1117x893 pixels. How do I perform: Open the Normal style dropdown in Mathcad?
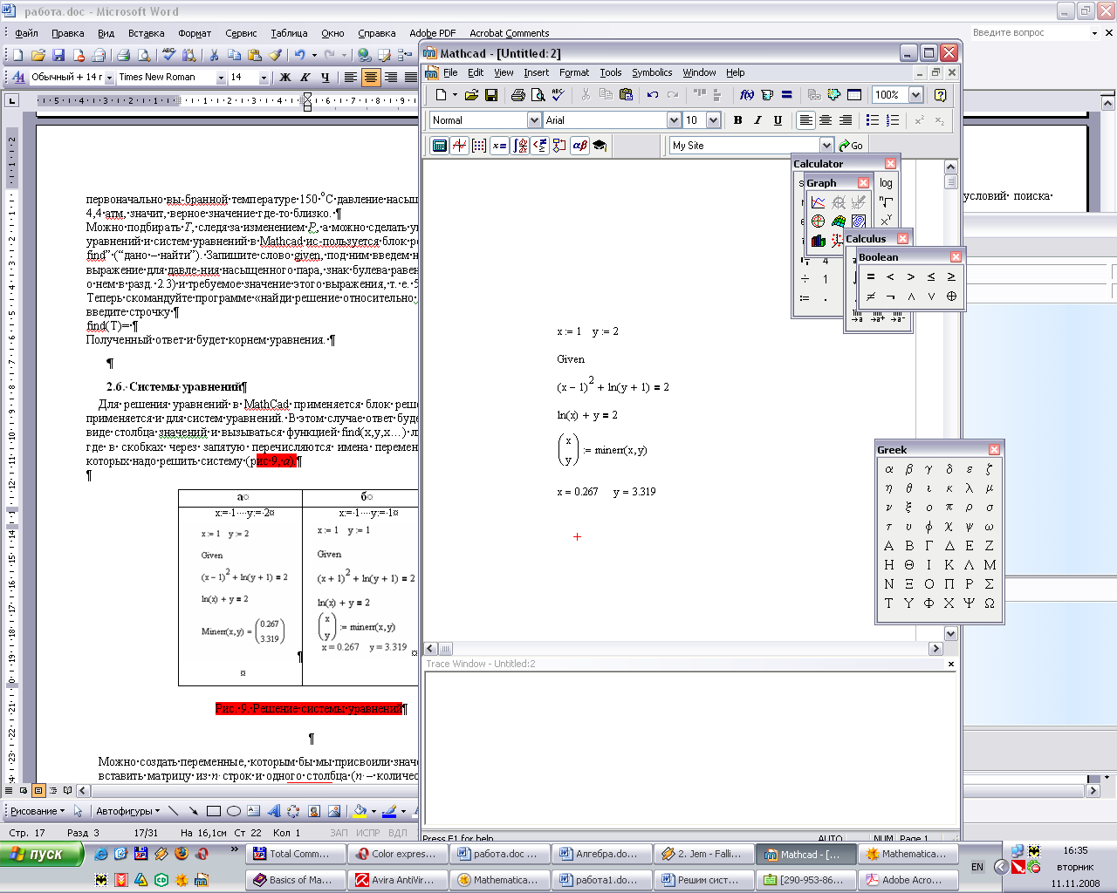click(534, 120)
